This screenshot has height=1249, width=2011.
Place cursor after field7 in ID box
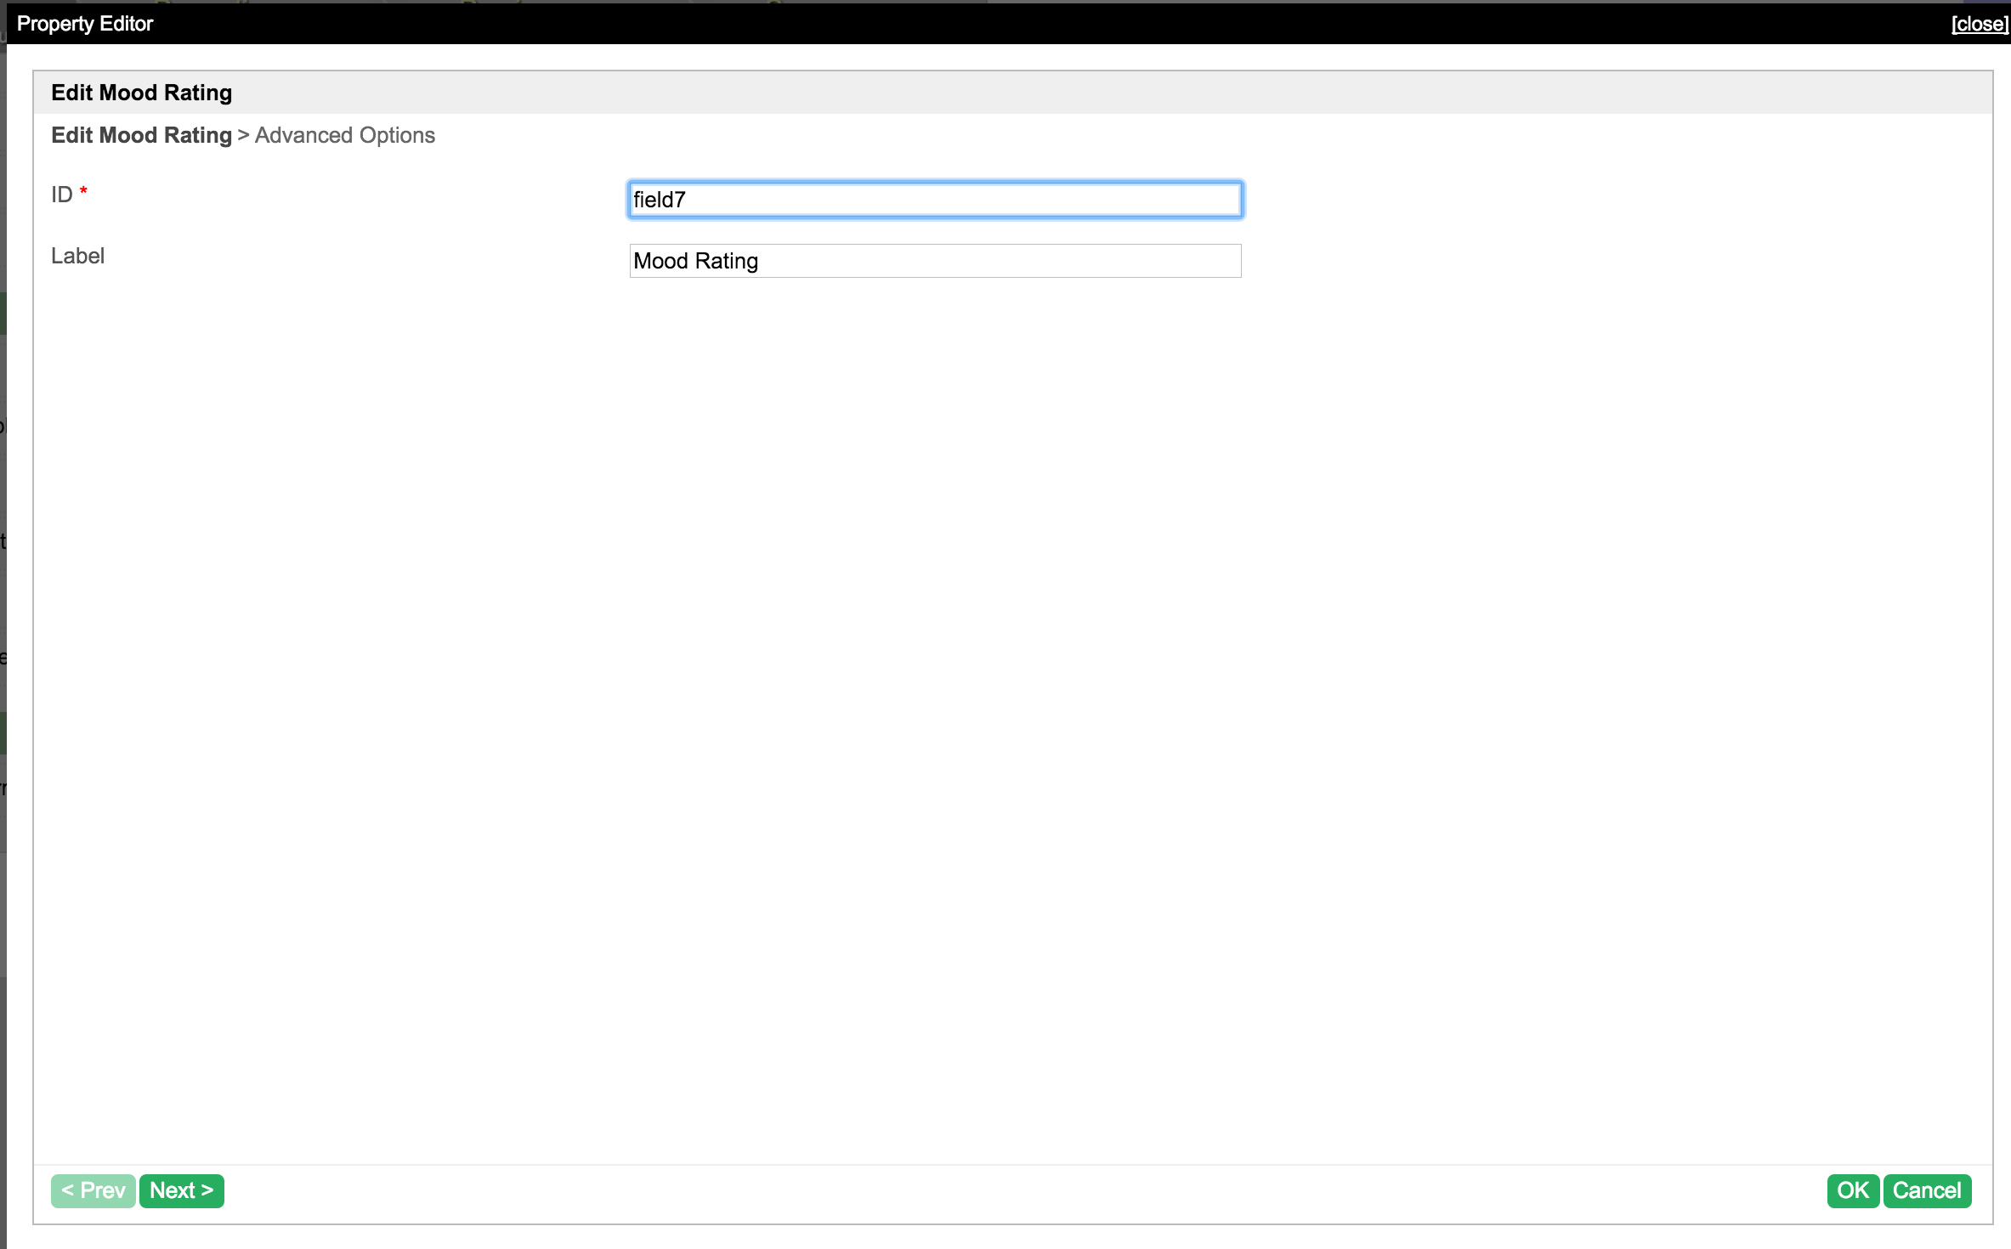(x=690, y=200)
